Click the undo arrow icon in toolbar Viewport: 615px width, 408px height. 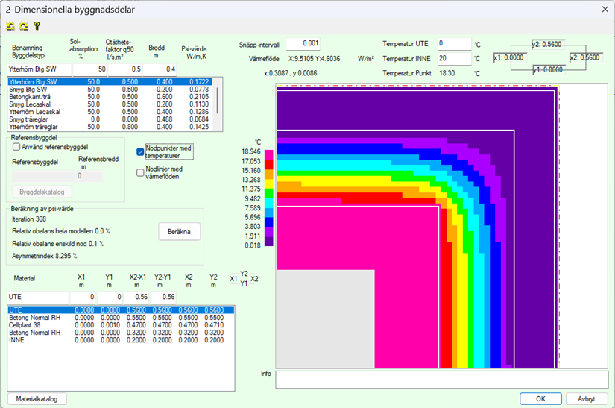(x=10, y=26)
